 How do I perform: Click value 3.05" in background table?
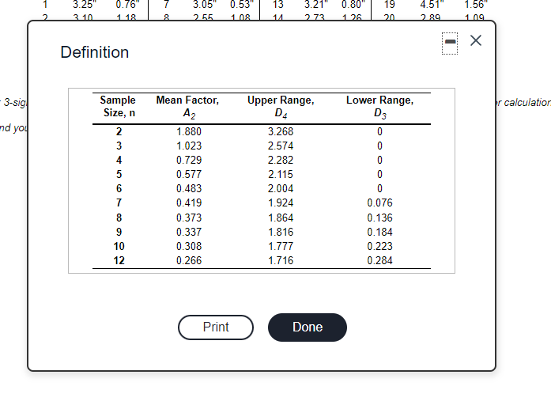tap(204, 5)
